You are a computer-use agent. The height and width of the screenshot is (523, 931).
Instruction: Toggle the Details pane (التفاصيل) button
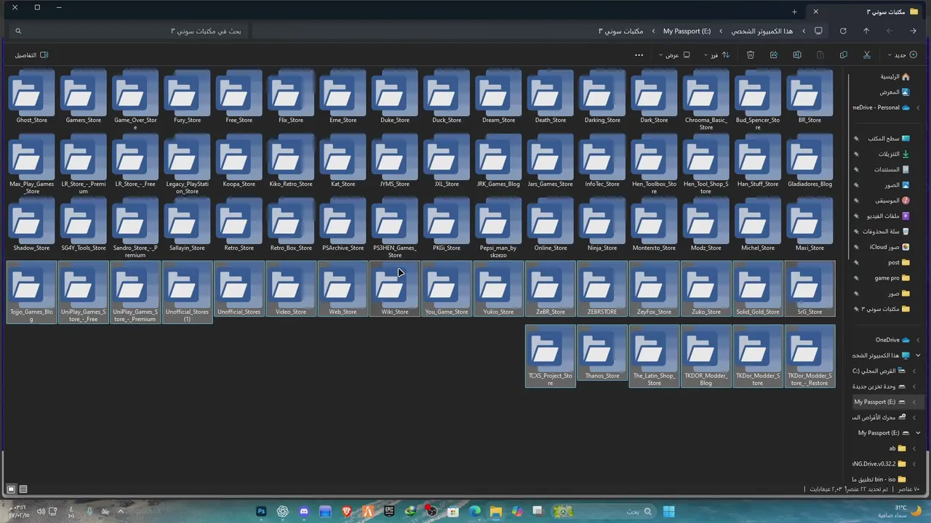point(31,55)
